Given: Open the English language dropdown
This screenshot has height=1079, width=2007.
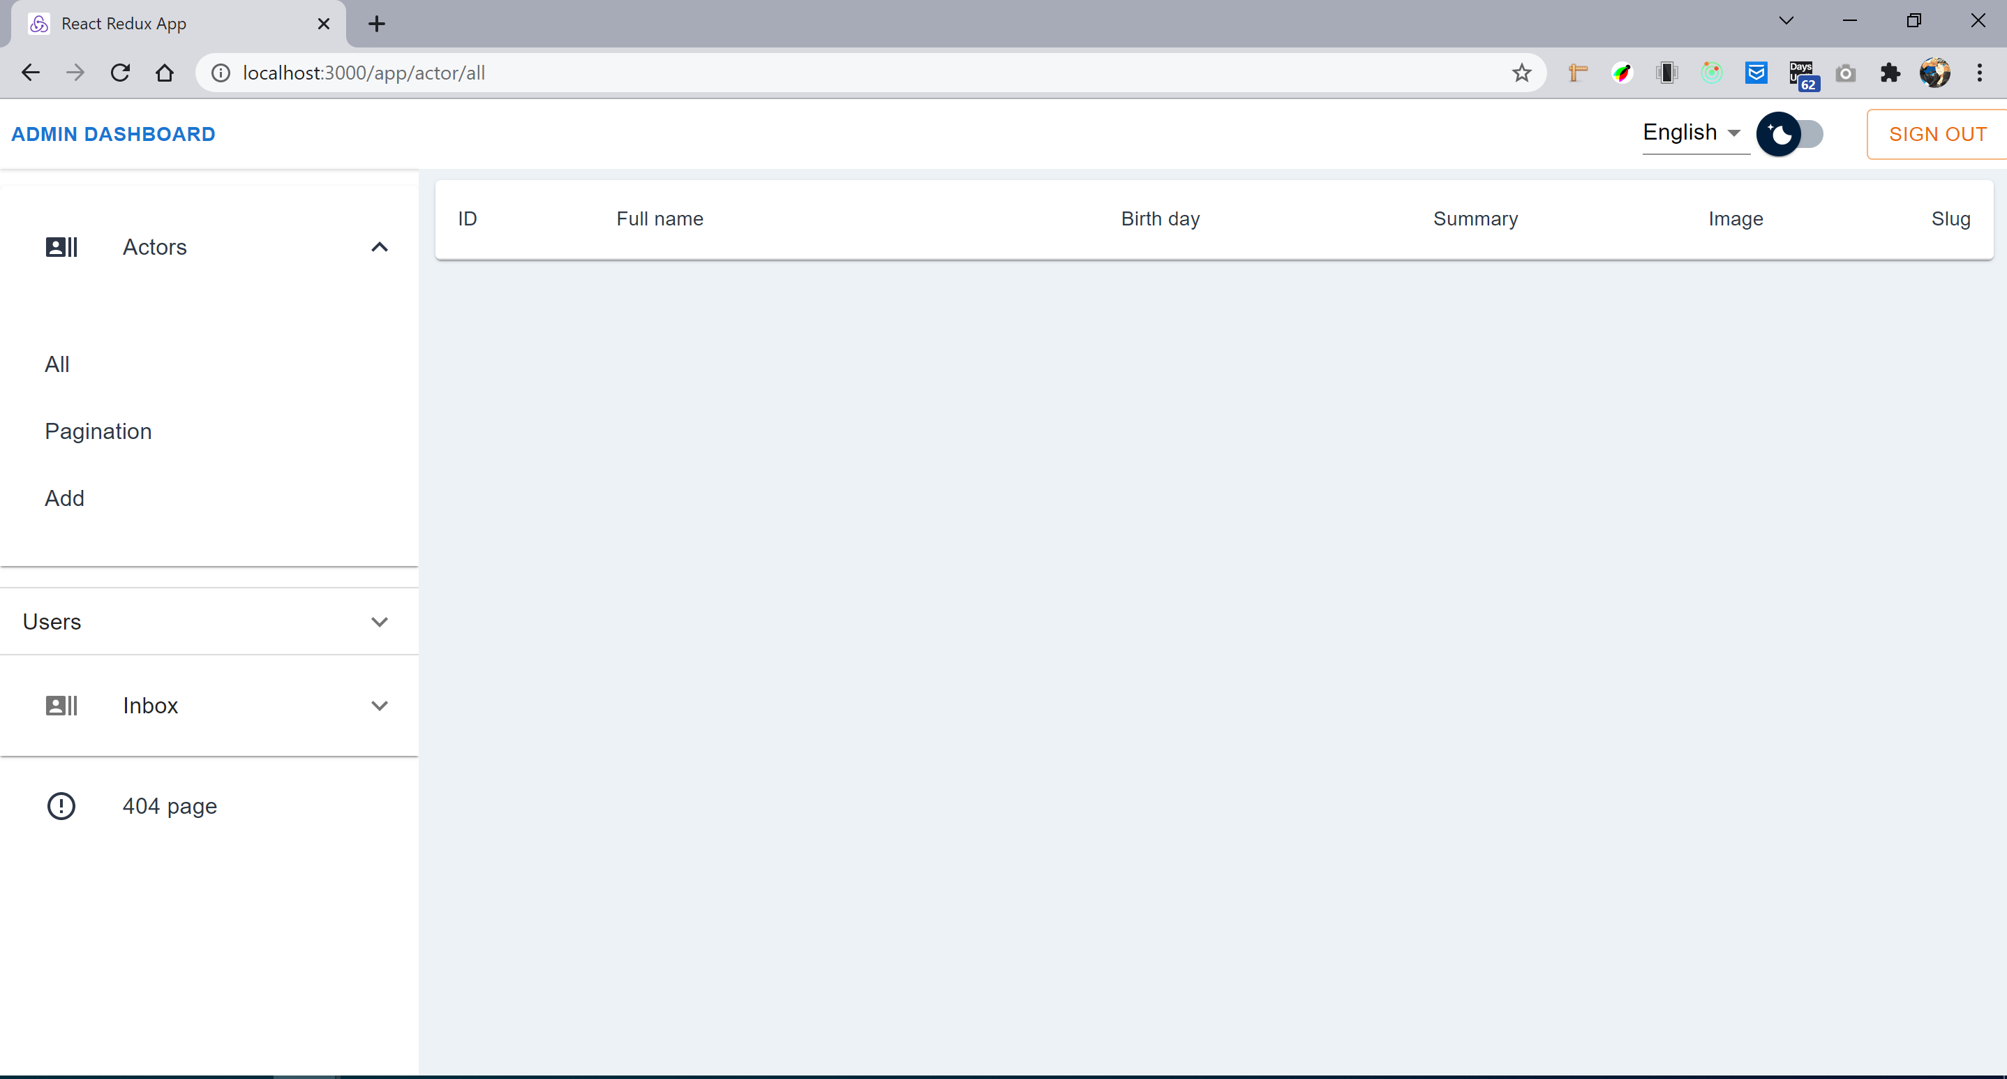Looking at the screenshot, I should (x=1692, y=133).
